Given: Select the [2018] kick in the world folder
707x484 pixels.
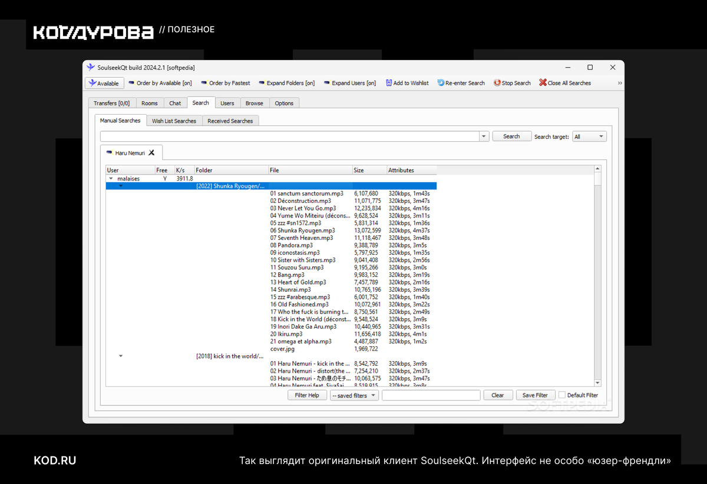Looking at the screenshot, I should coord(230,356).
